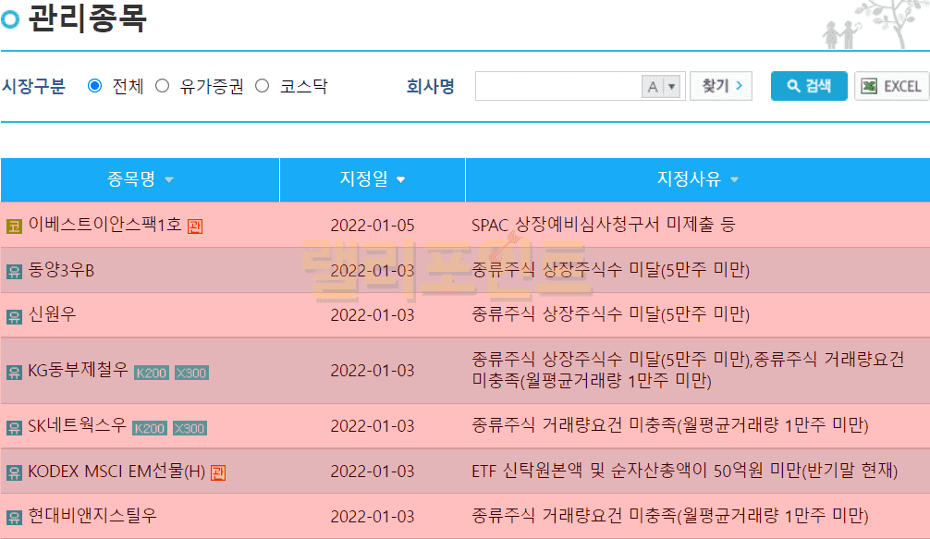Screen dimensions: 930x539
Task: Click the 회사명 text input field
Action: (558, 86)
